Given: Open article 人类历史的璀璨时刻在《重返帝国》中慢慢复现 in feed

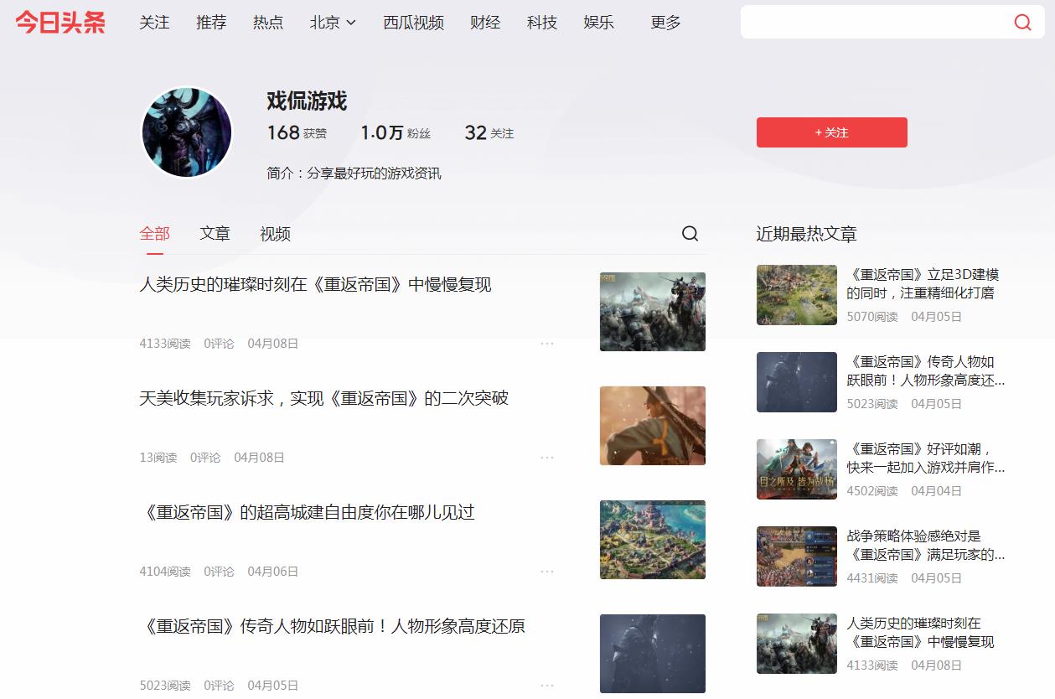Looking at the screenshot, I should click(315, 285).
